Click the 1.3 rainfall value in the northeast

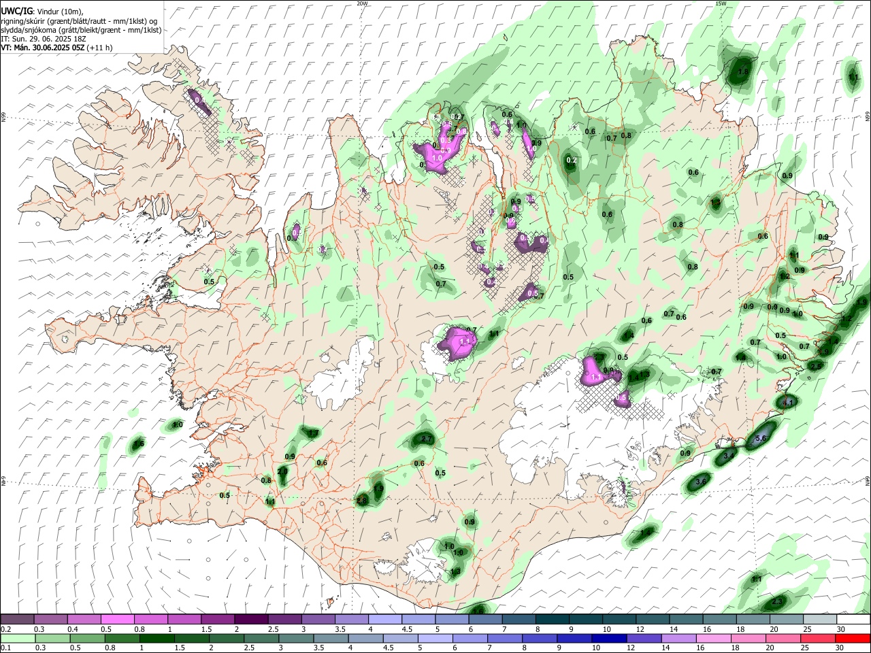tap(715, 203)
